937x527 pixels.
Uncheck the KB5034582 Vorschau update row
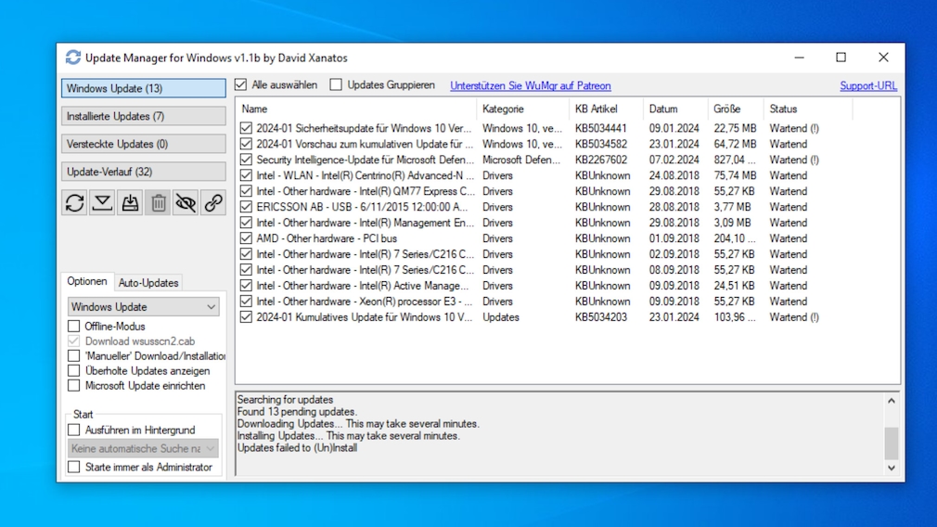246,144
